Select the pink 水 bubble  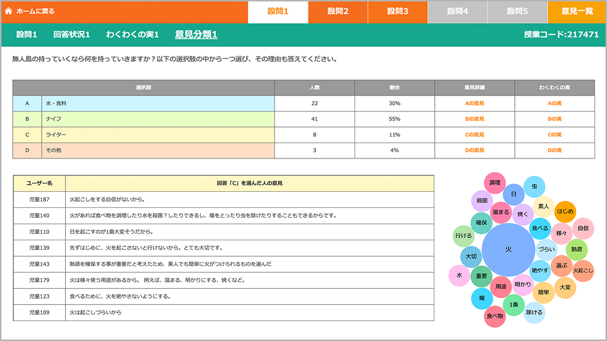tap(459, 276)
